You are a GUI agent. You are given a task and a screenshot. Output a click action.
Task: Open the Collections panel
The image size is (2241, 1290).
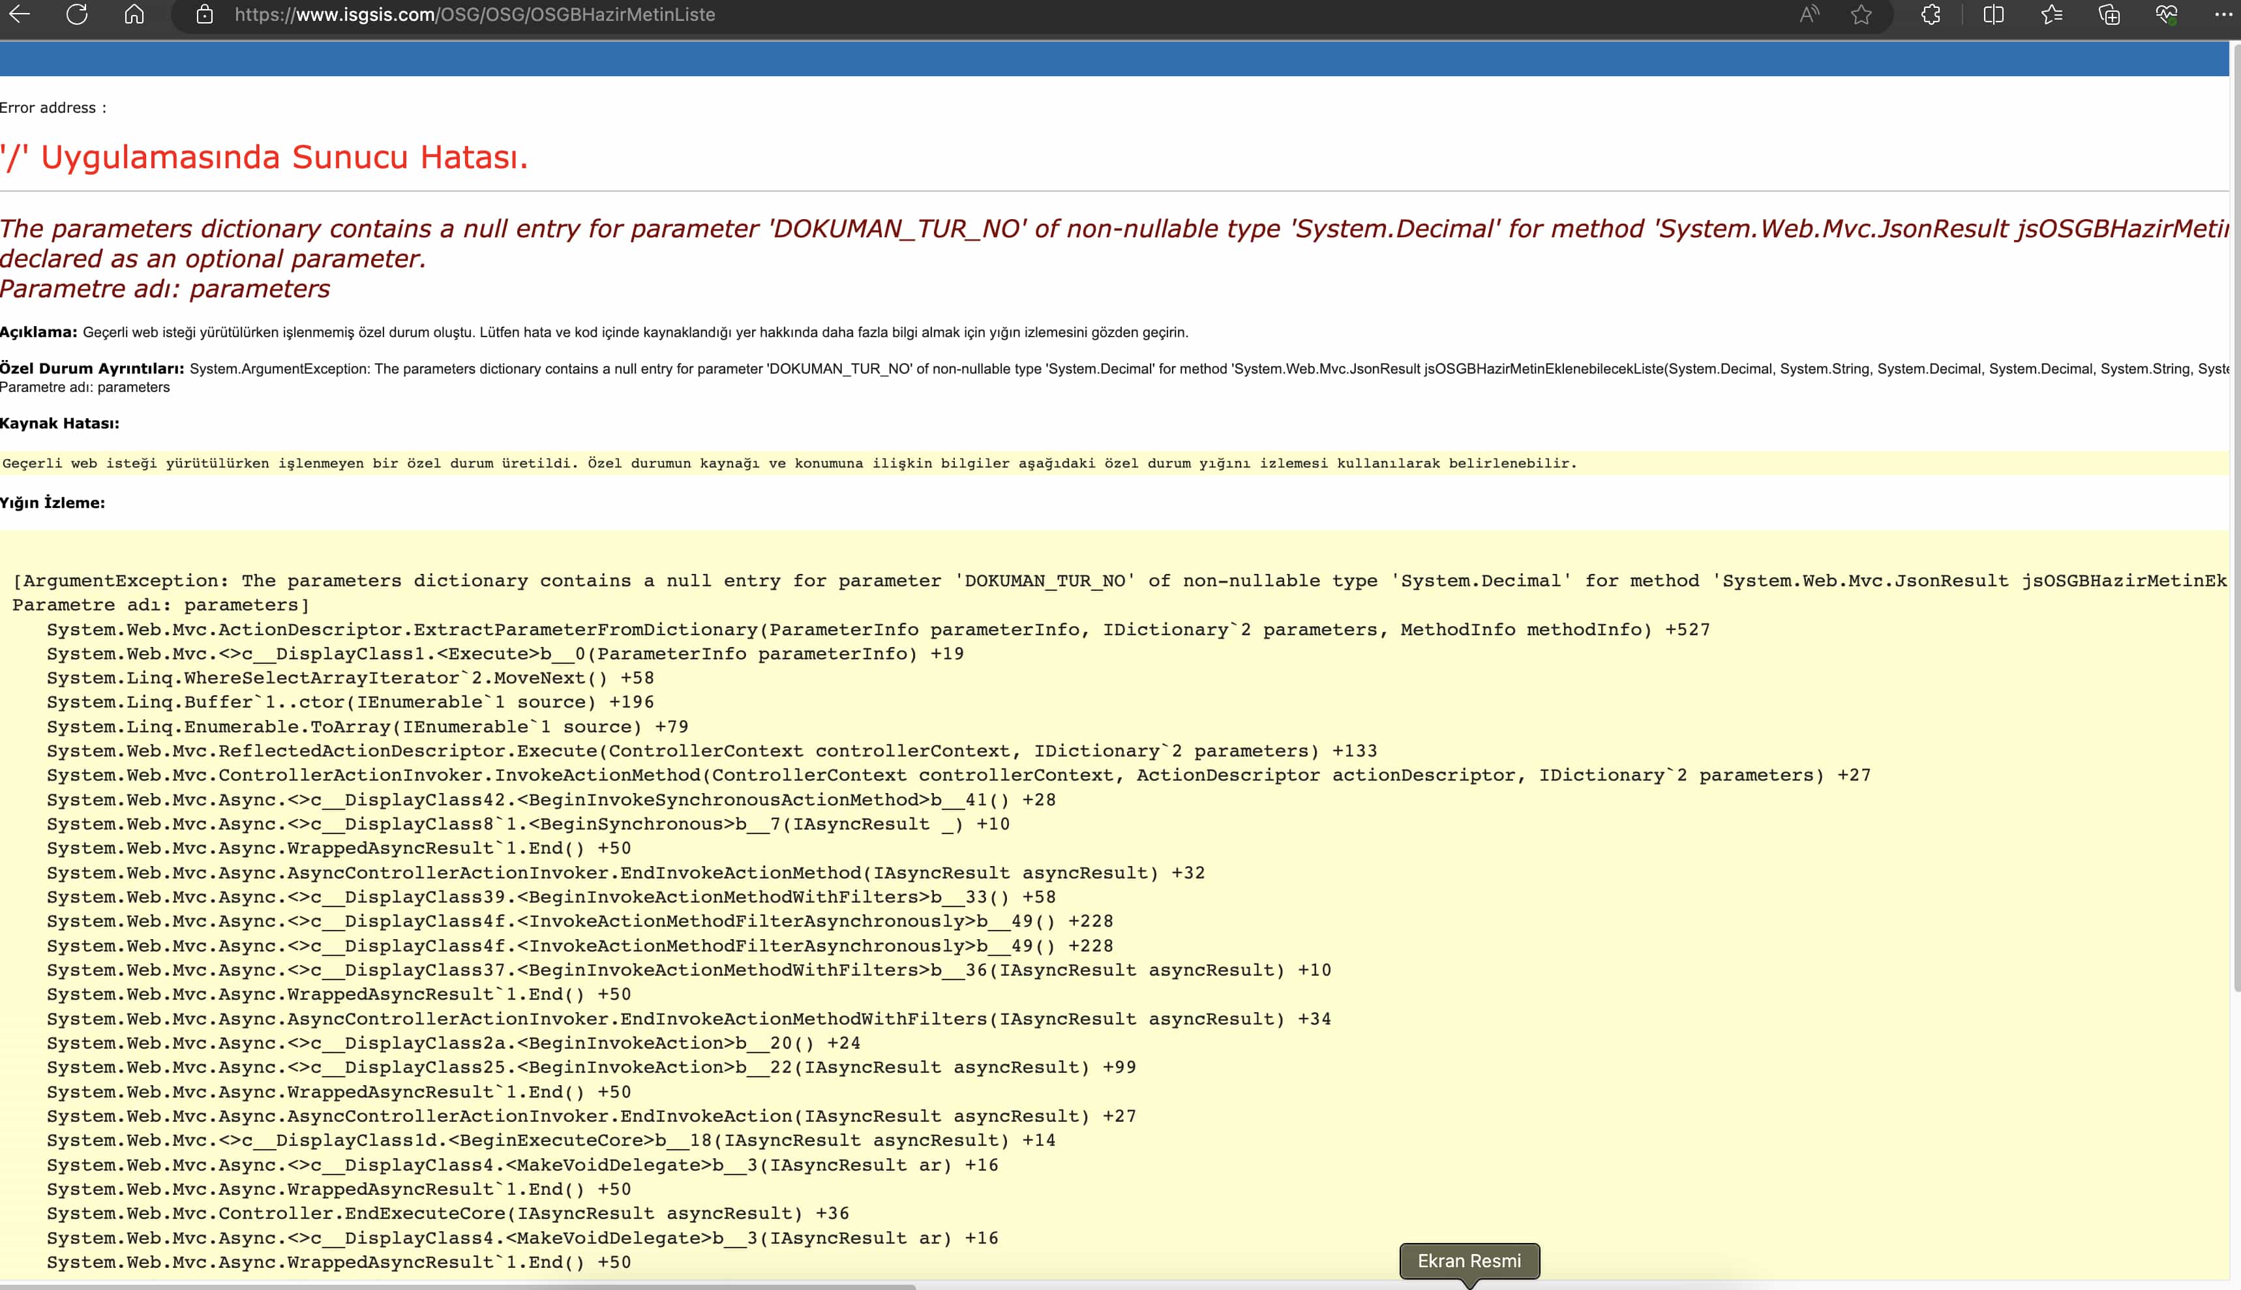(x=2109, y=14)
